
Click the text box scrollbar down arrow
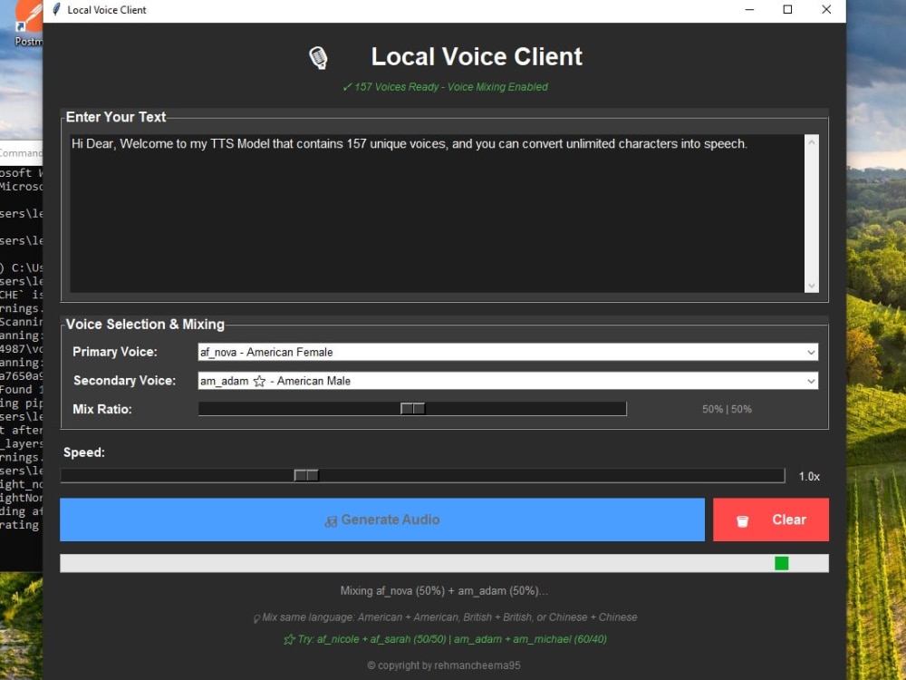click(x=812, y=286)
